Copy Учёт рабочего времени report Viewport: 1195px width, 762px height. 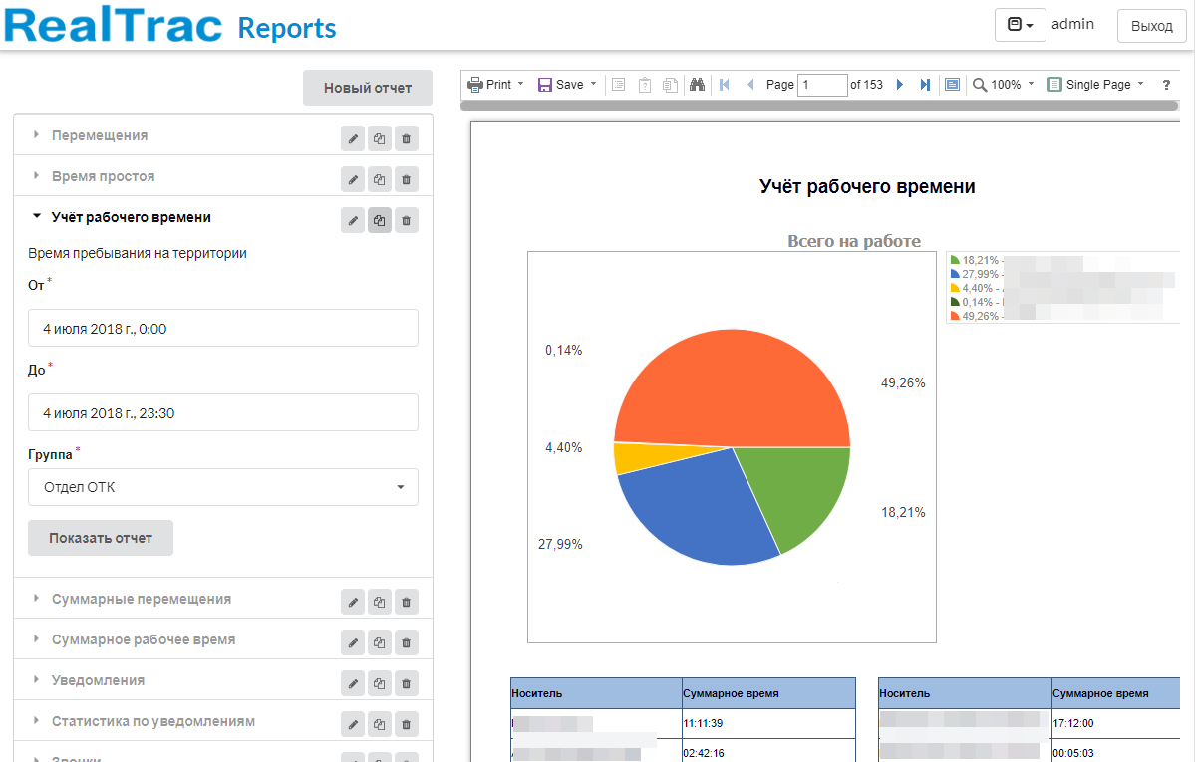pos(379,220)
